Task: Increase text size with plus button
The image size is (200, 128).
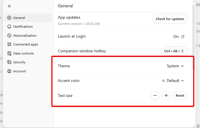Action: (x=166, y=96)
